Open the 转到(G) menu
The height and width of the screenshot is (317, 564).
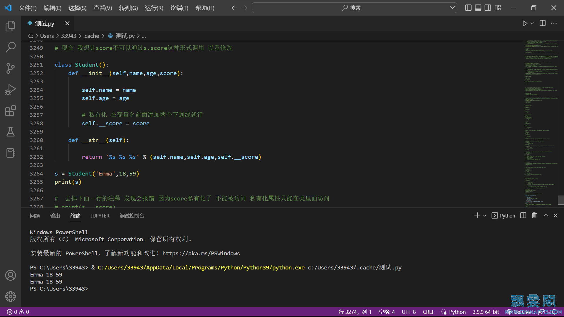coord(128,8)
